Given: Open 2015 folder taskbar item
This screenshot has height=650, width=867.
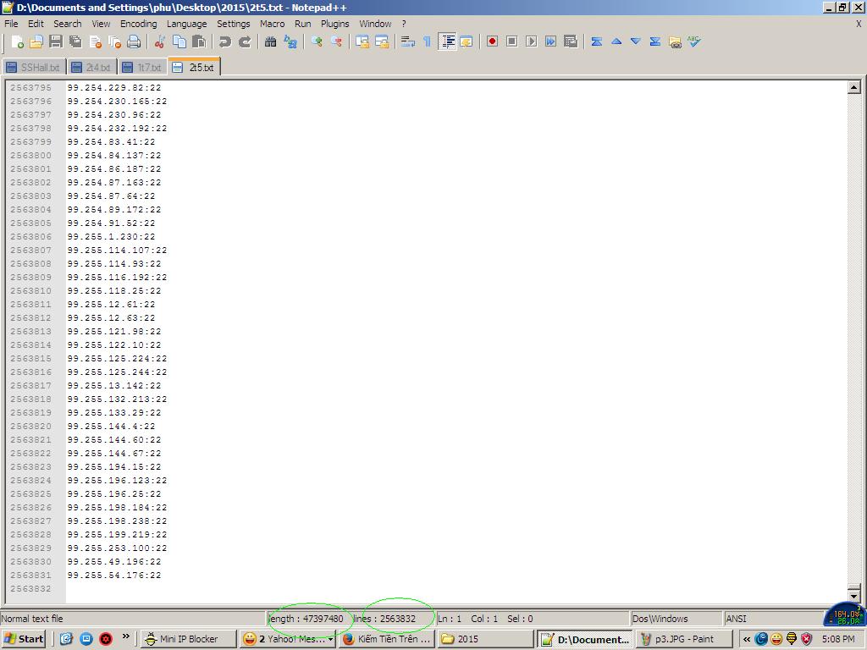Looking at the screenshot, I should pyautogui.click(x=485, y=639).
